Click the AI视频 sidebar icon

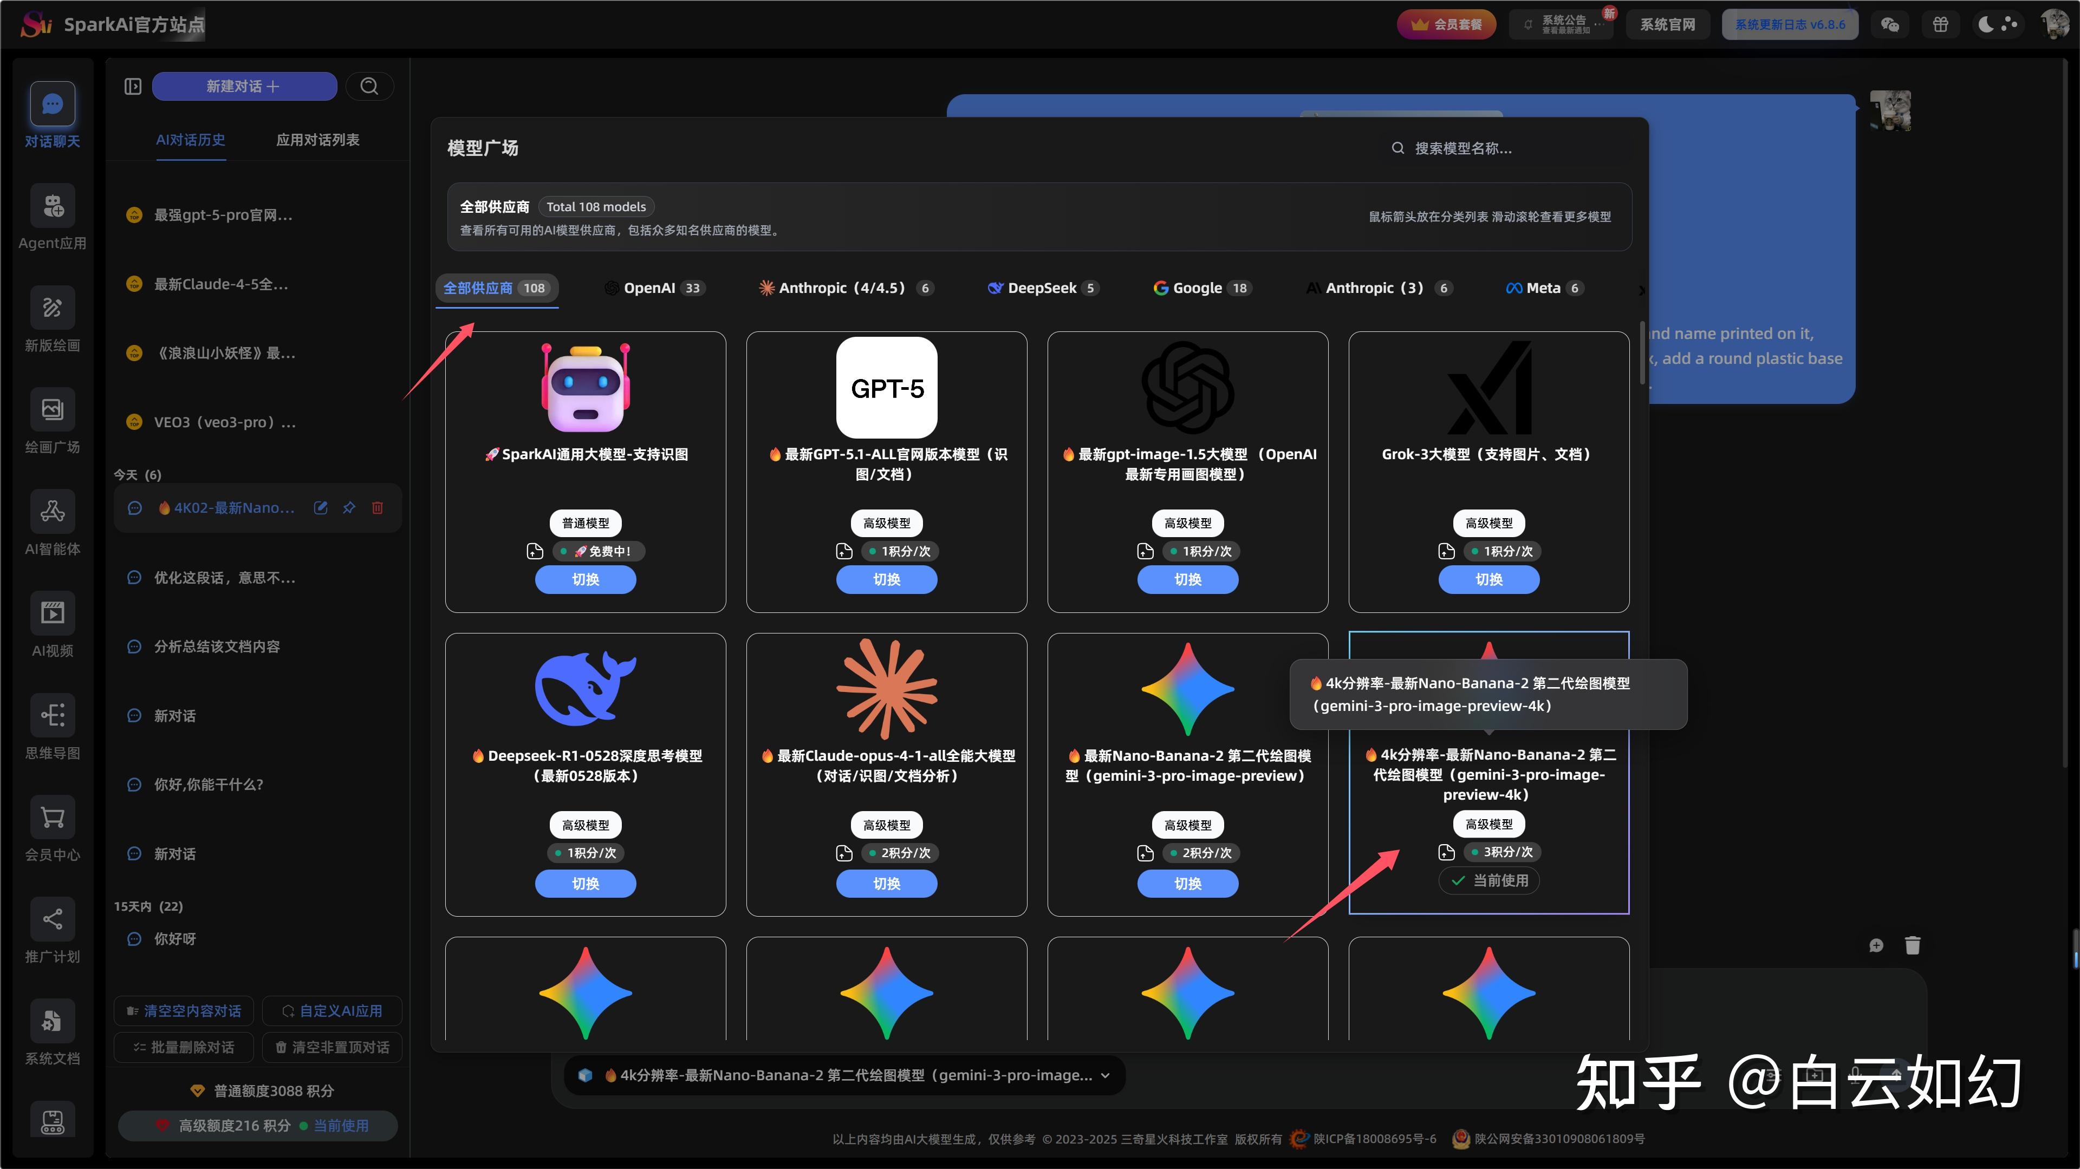point(53,613)
